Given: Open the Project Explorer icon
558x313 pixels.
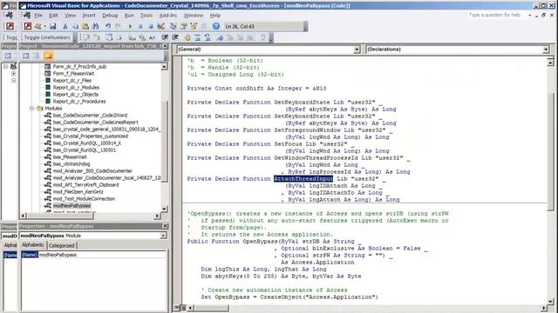Looking at the screenshot, I should 173,26.
